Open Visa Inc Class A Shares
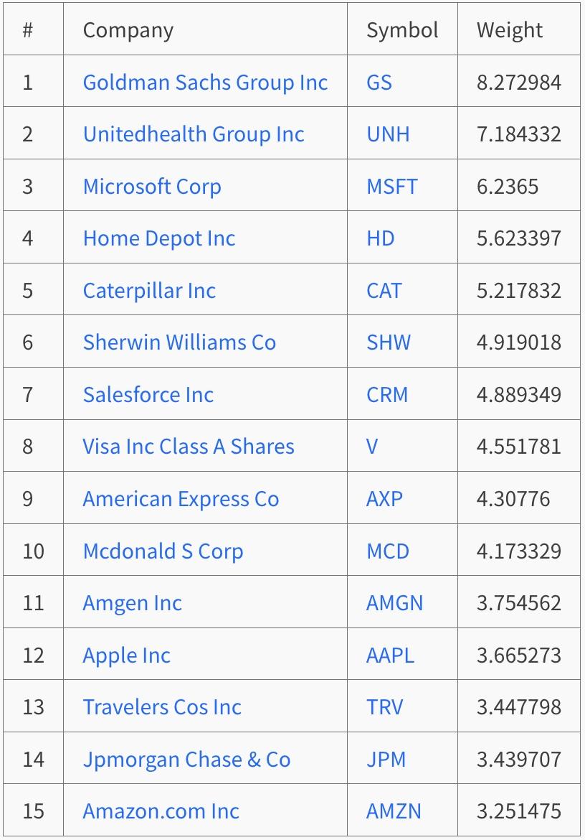Viewport: 585px width, 840px height. coord(189,447)
